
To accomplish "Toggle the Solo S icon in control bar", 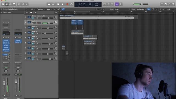I will 112,4.
